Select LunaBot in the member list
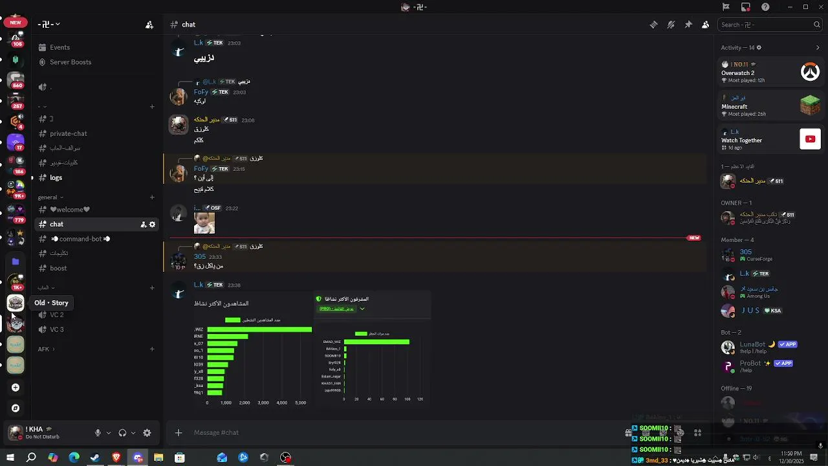Viewport: 828px width, 466px height. tap(771, 347)
